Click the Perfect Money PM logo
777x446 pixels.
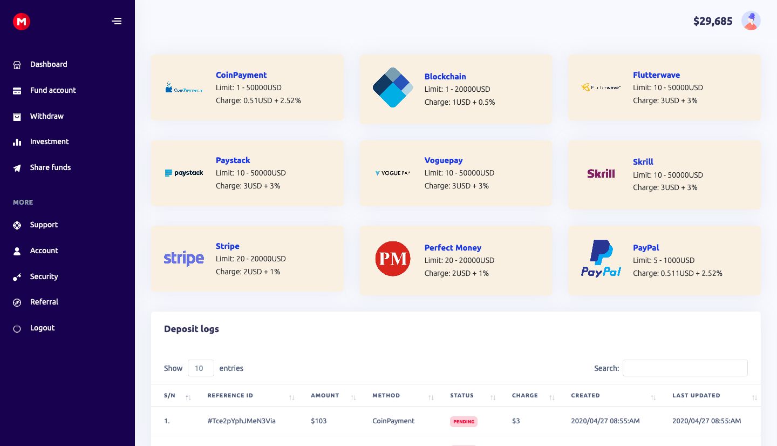(x=393, y=259)
